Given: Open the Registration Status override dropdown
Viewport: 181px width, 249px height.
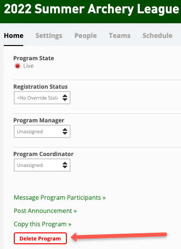Looking at the screenshot, I should tap(42, 98).
